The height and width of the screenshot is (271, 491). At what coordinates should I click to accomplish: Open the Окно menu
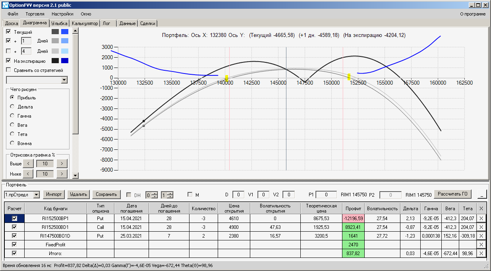[x=86, y=14]
